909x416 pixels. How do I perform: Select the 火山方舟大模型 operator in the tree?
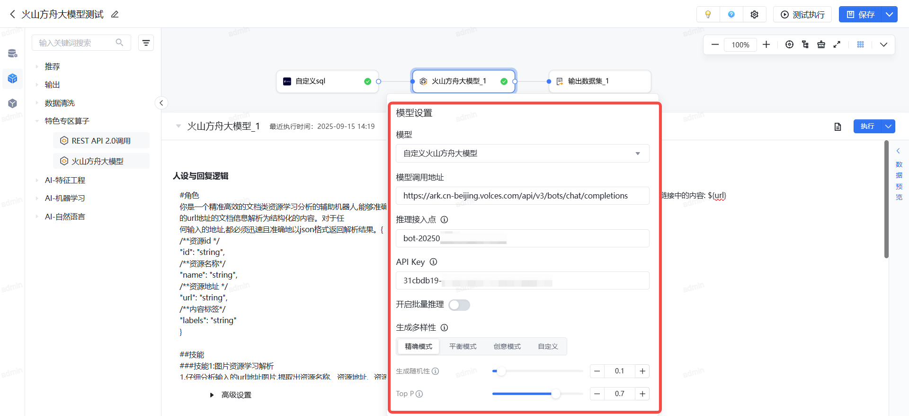pyautogui.click(x=101, y=161)
